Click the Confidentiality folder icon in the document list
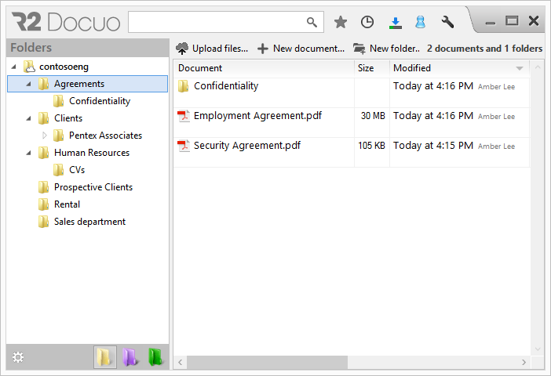The height and width of the screenshot is (376, 551). pyautogui.click(x=183, y=86)
